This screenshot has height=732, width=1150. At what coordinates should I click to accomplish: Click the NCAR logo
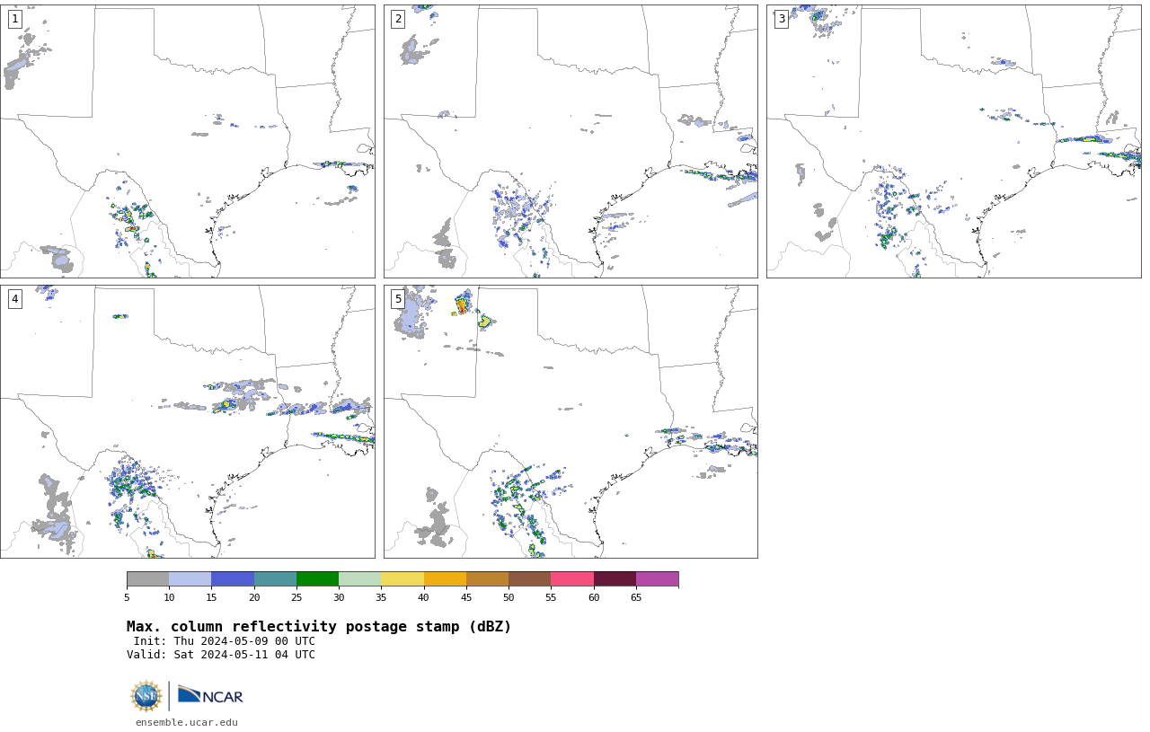(x=210, y=695)
